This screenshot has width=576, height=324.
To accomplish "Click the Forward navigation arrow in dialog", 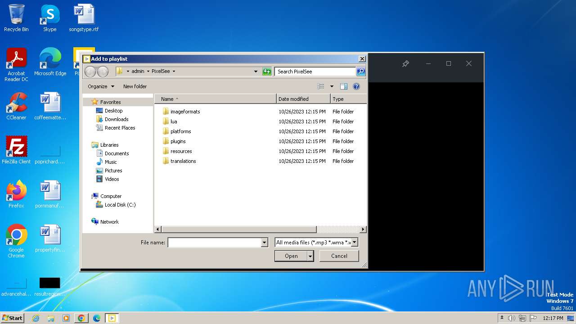I will pyautogui.click(x=103, y=72).
